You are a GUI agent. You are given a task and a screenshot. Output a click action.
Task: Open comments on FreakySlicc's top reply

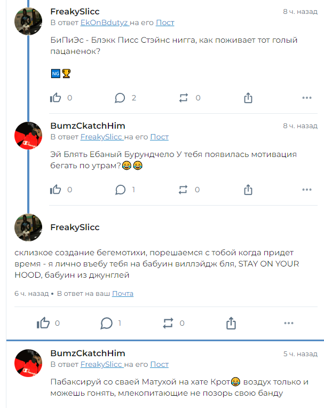pos(120,98)
